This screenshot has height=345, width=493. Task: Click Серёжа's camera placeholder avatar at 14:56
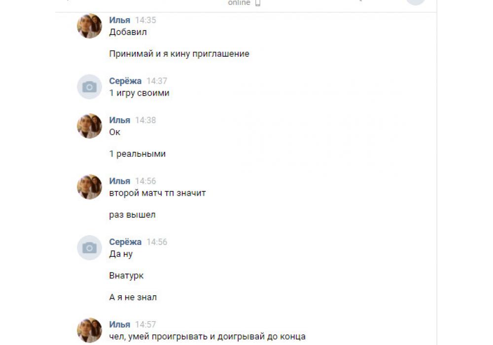[x=89, y=247]
